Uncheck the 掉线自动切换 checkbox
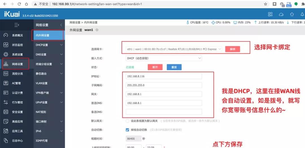 coord(127,130)
